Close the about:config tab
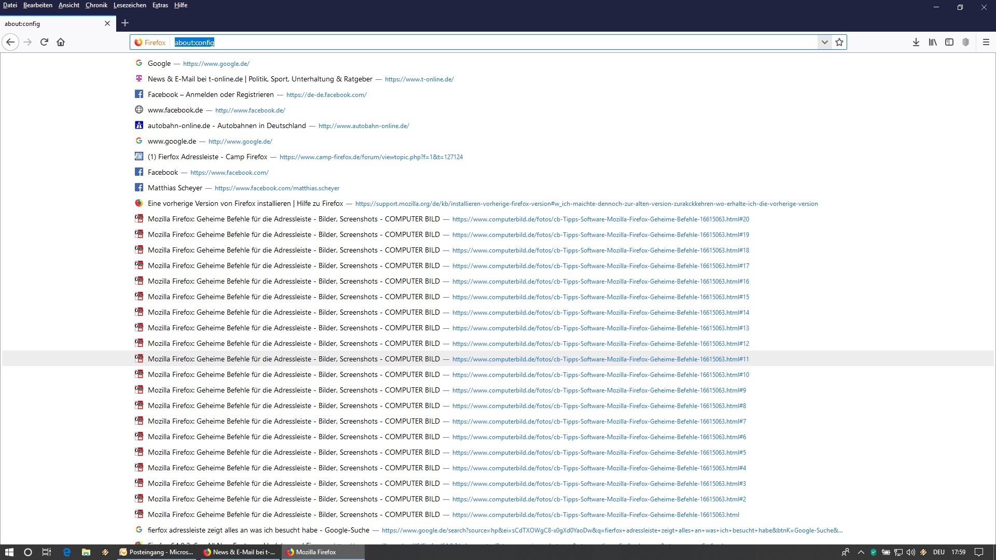This screenshot has width=996, height=560. [x=107, y=23]
